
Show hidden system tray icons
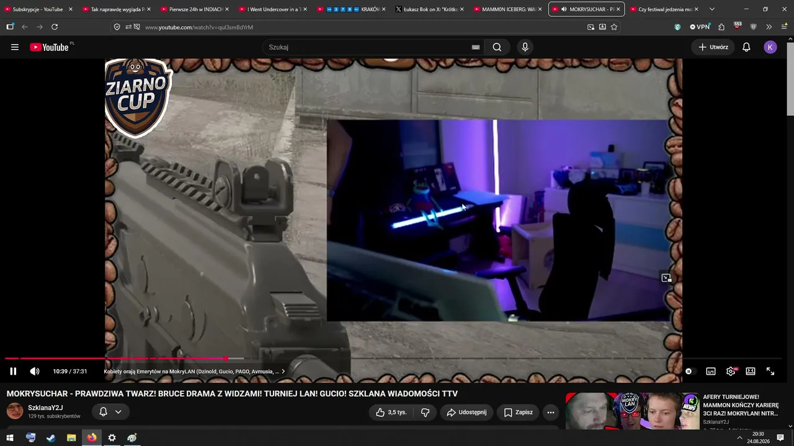tap(739, 438)
